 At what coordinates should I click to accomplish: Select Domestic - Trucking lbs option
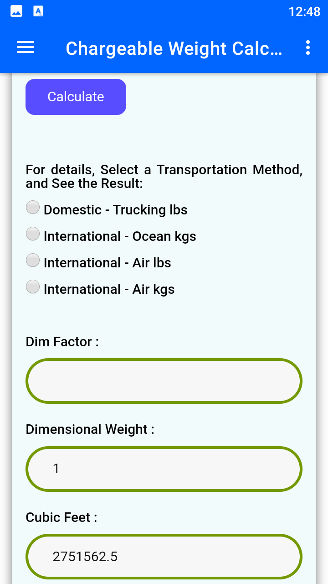coord(32,207)
